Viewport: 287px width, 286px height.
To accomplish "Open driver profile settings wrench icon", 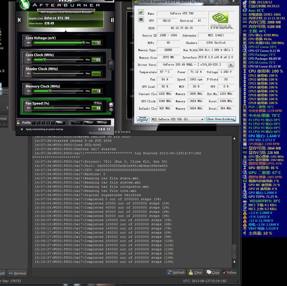I will point(231,65).
